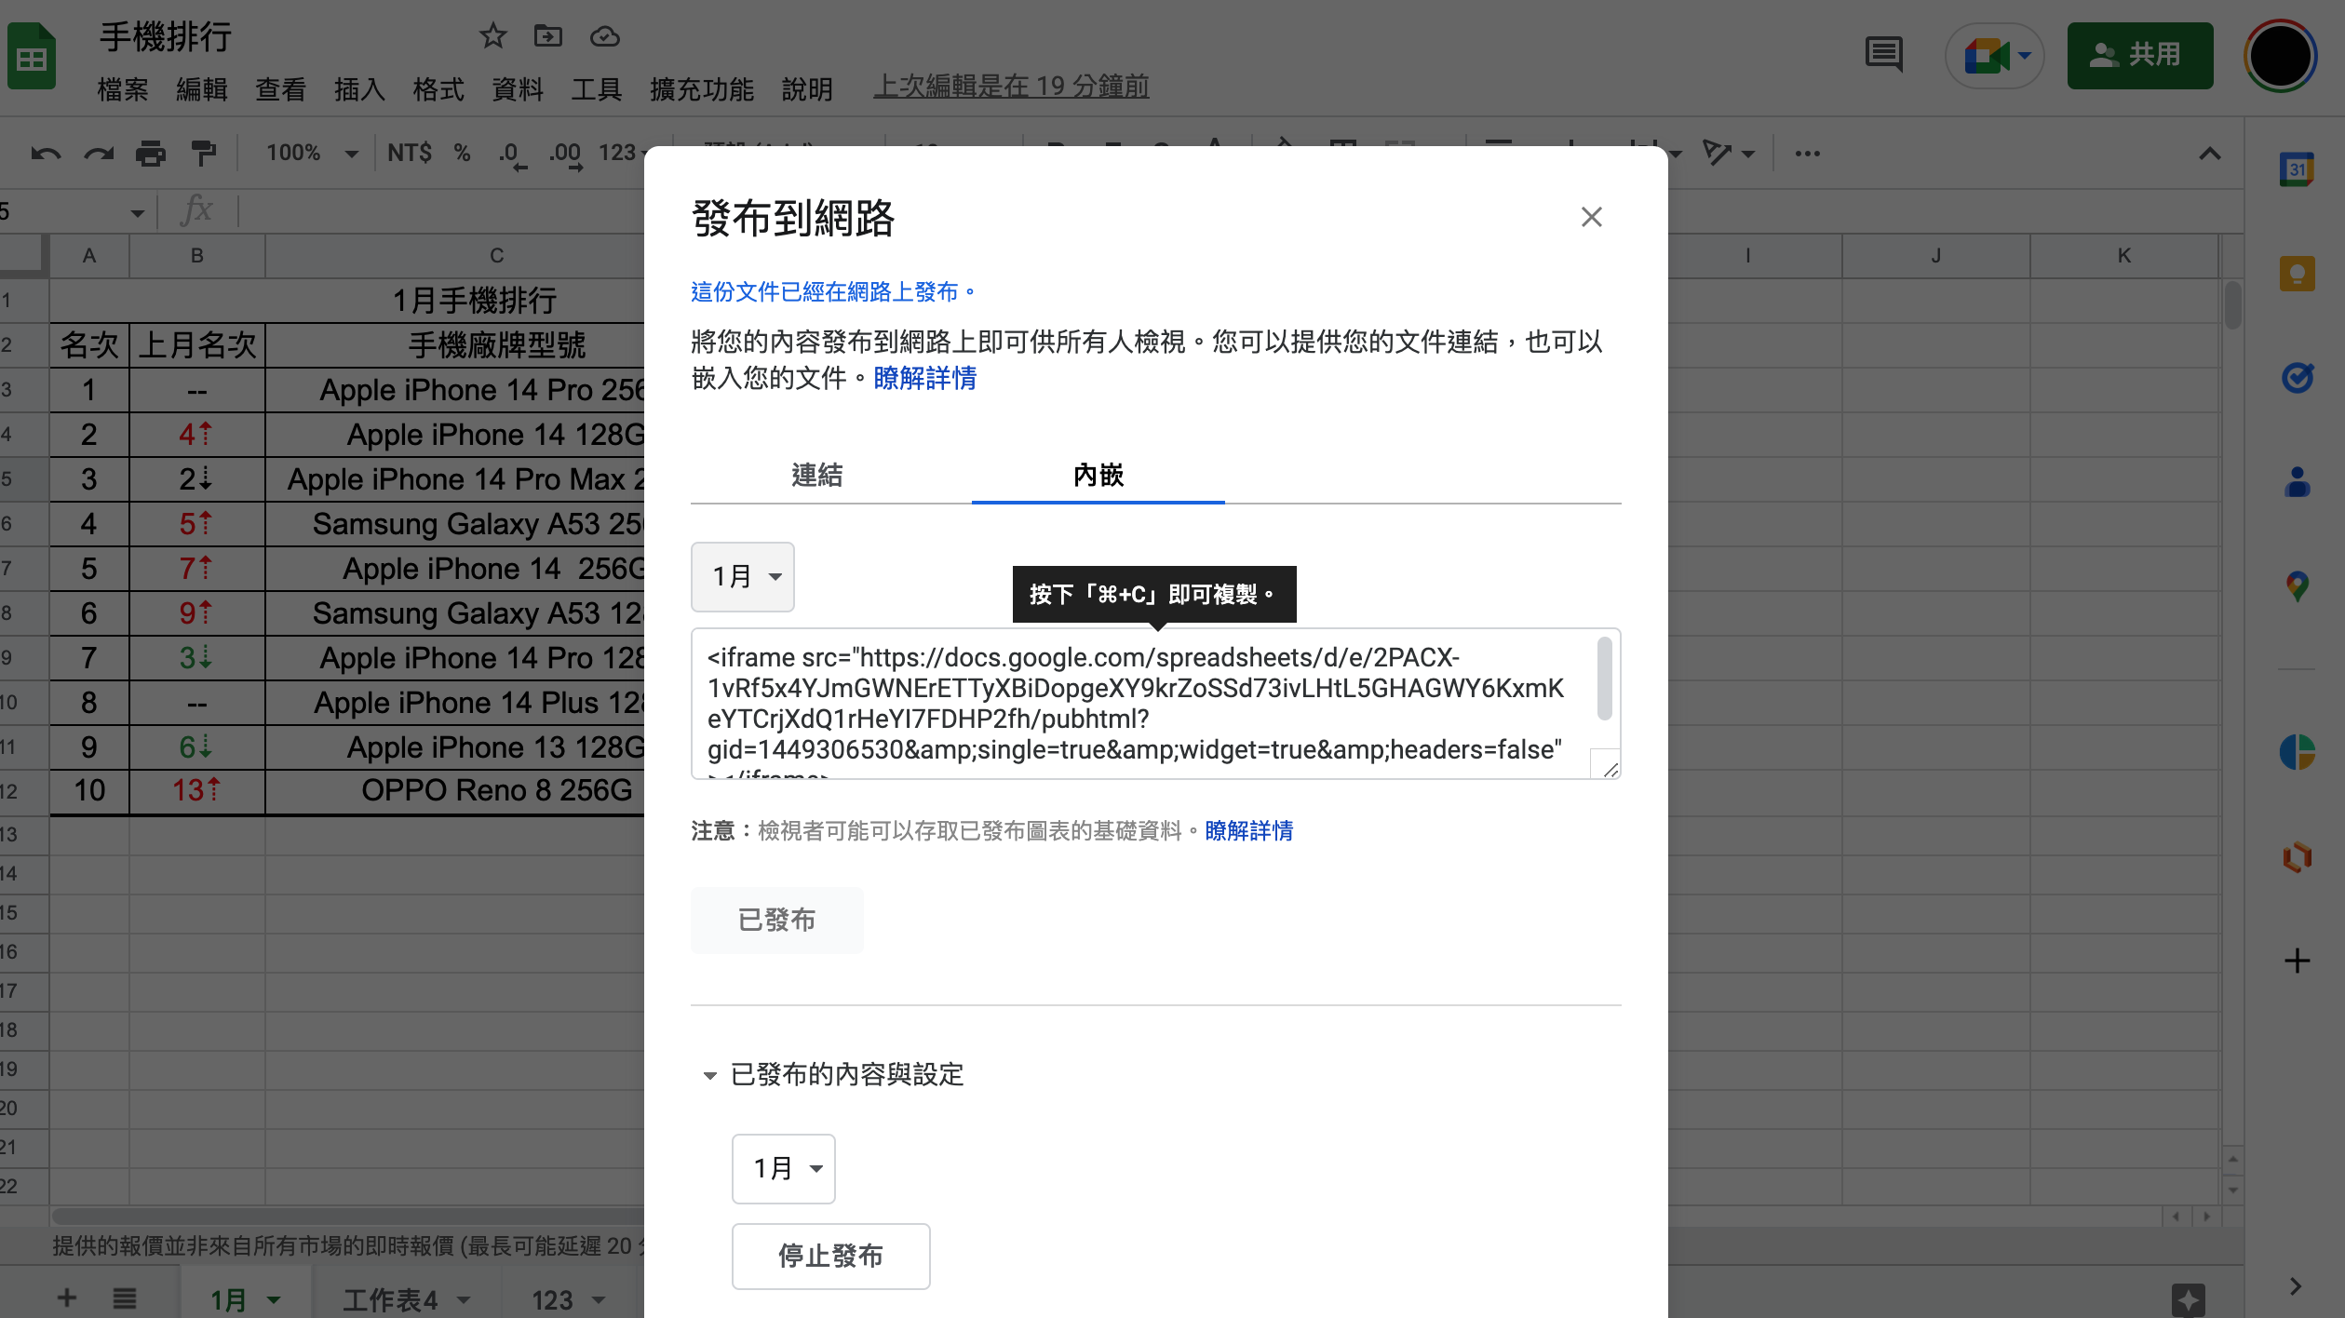2345x1318 pixels.
Task: Open Google Calendar side panel
Action: pyautogui.click(x=2297, y=169)
